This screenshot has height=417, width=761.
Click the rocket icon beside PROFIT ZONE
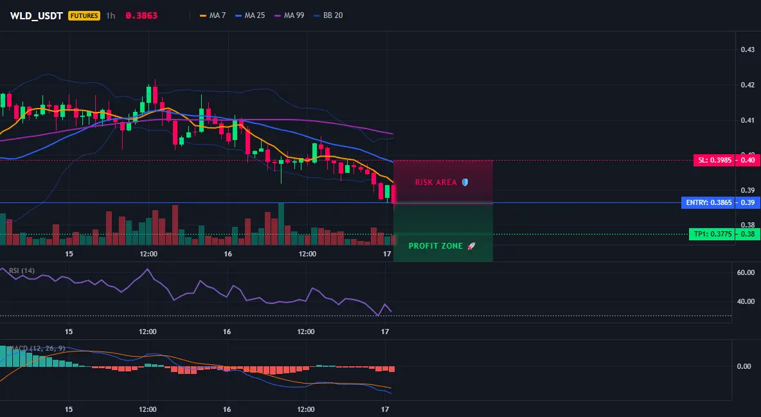(471, 246)
